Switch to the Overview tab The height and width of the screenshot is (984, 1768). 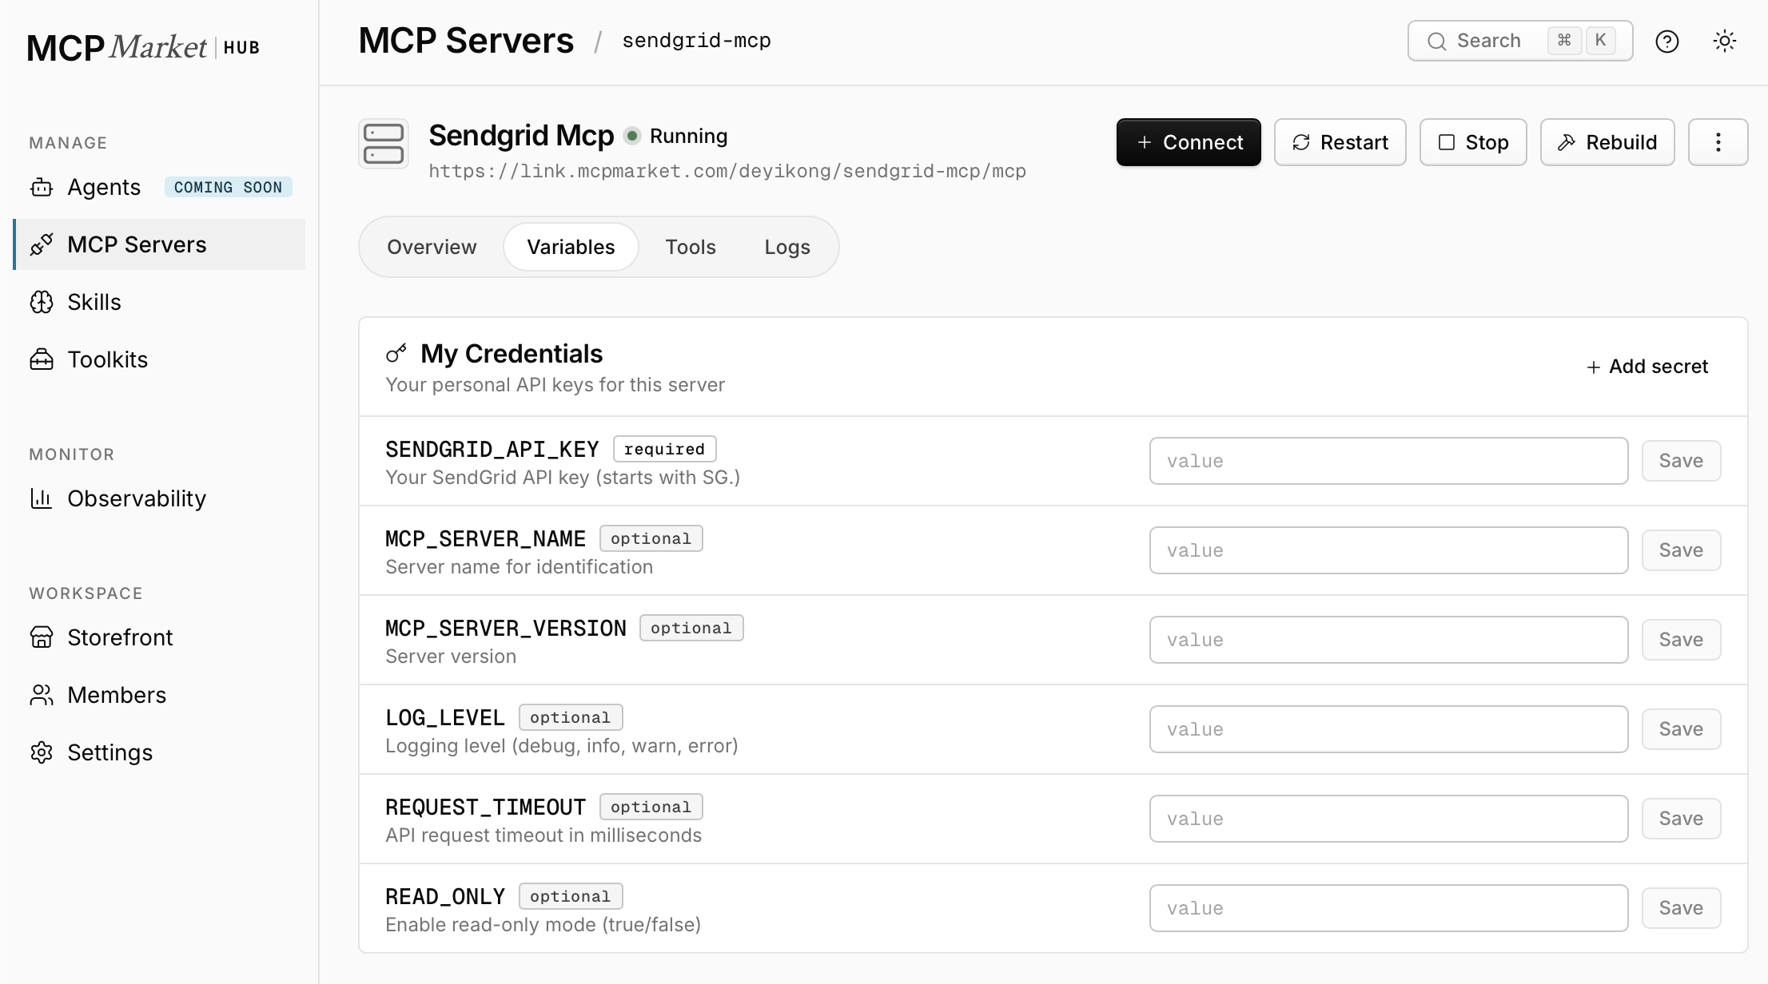(432, 247)
